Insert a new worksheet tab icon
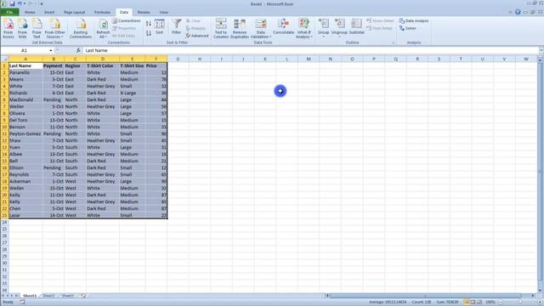Image resolution: width=544 pixels, height=306 pixels. click(83, 296)
